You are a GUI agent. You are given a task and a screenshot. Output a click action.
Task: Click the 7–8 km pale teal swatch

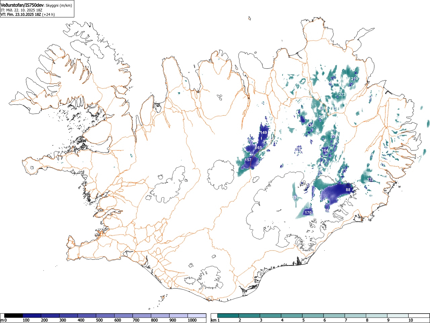tap(355, 316)
